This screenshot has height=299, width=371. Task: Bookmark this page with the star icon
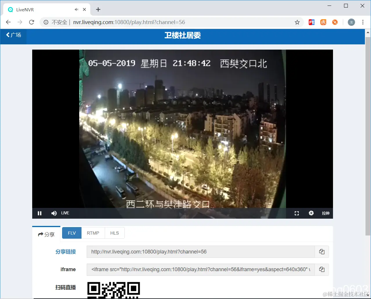point(297,22)
